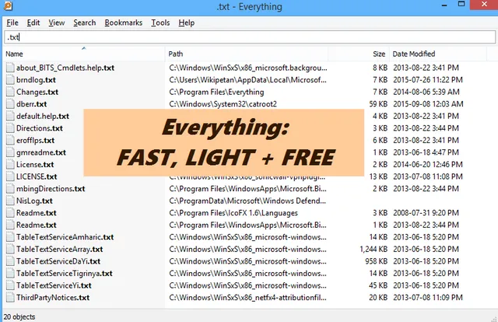Click path C:\Windows\System32\catroot2
Screen dimensions: 498x322
(x=223, y=104)
